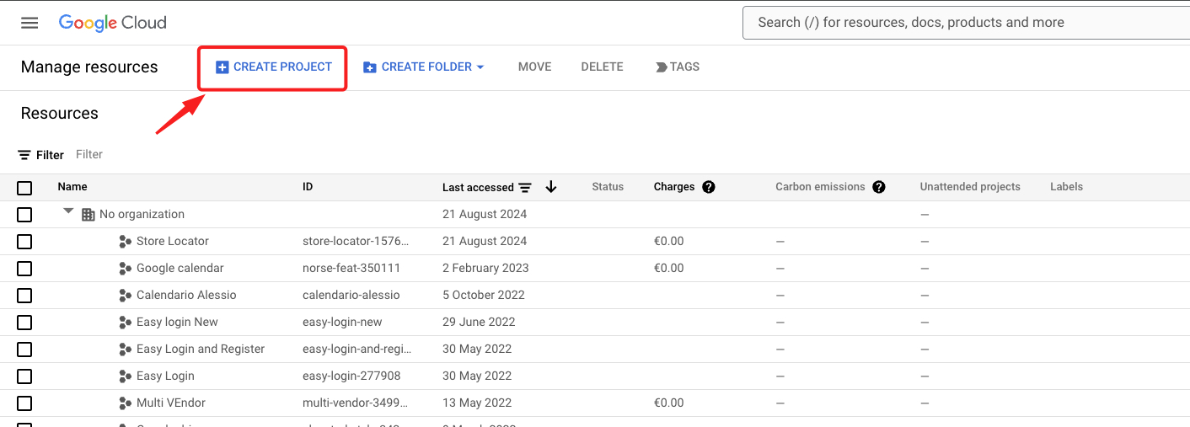Screen dimensions: 1190x427
Task: Click the folder icon of Create Folder
Action: coord(370,67)
